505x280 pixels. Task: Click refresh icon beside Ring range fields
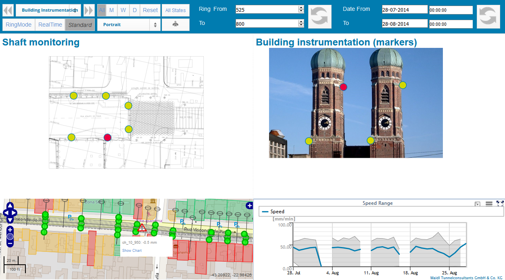(x=319, y=16)
